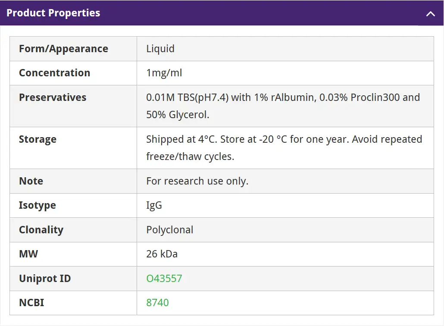Click the Storage row label

(x=38, y=139)
